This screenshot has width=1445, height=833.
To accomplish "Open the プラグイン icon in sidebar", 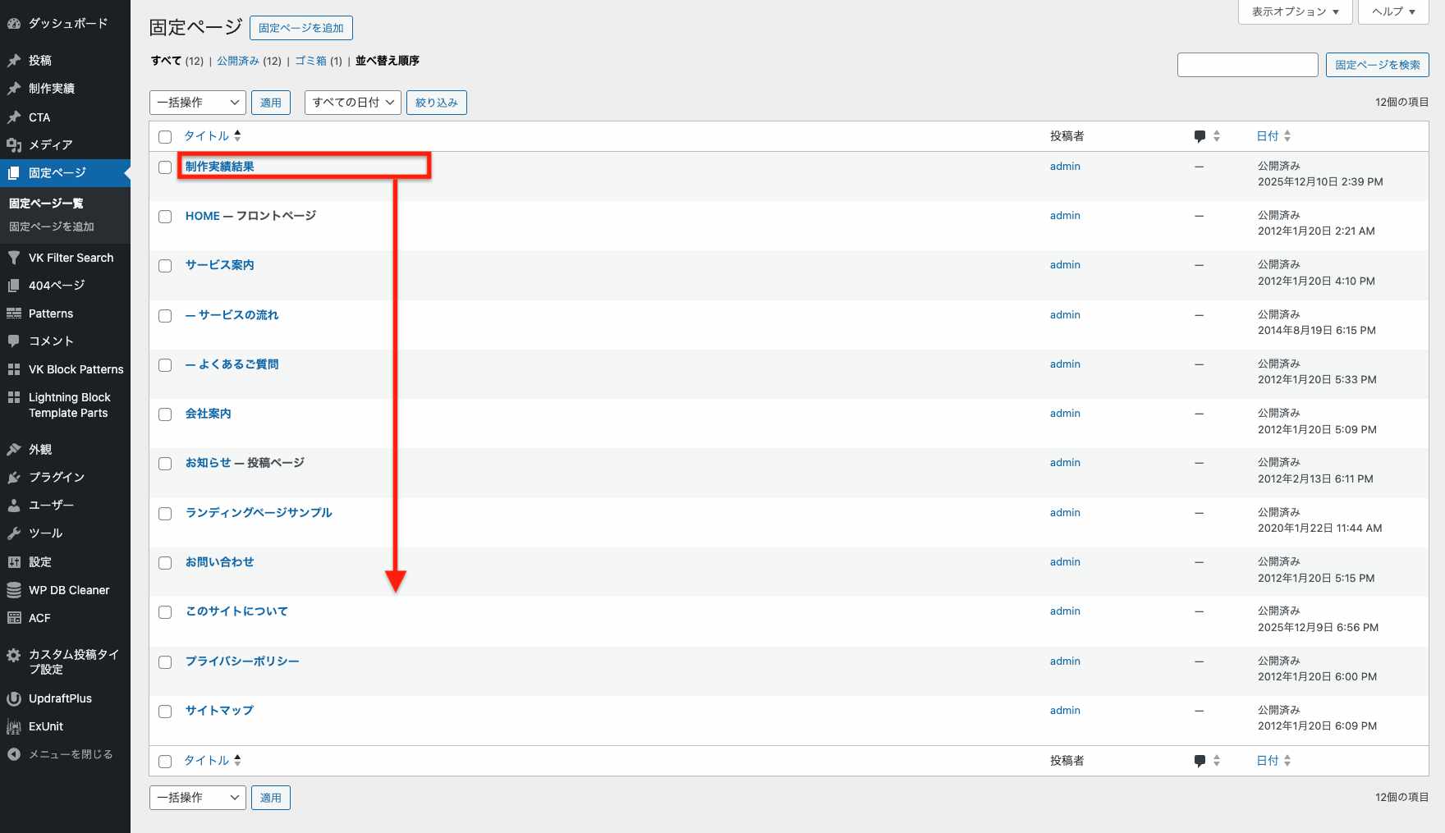I will 16,477.
